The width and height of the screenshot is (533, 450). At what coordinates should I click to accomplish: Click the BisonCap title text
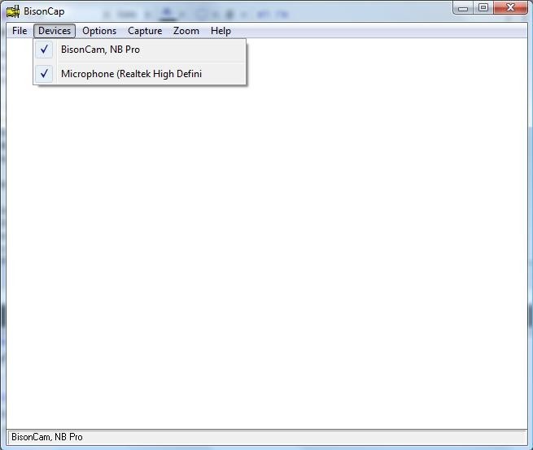pos(44,11)
